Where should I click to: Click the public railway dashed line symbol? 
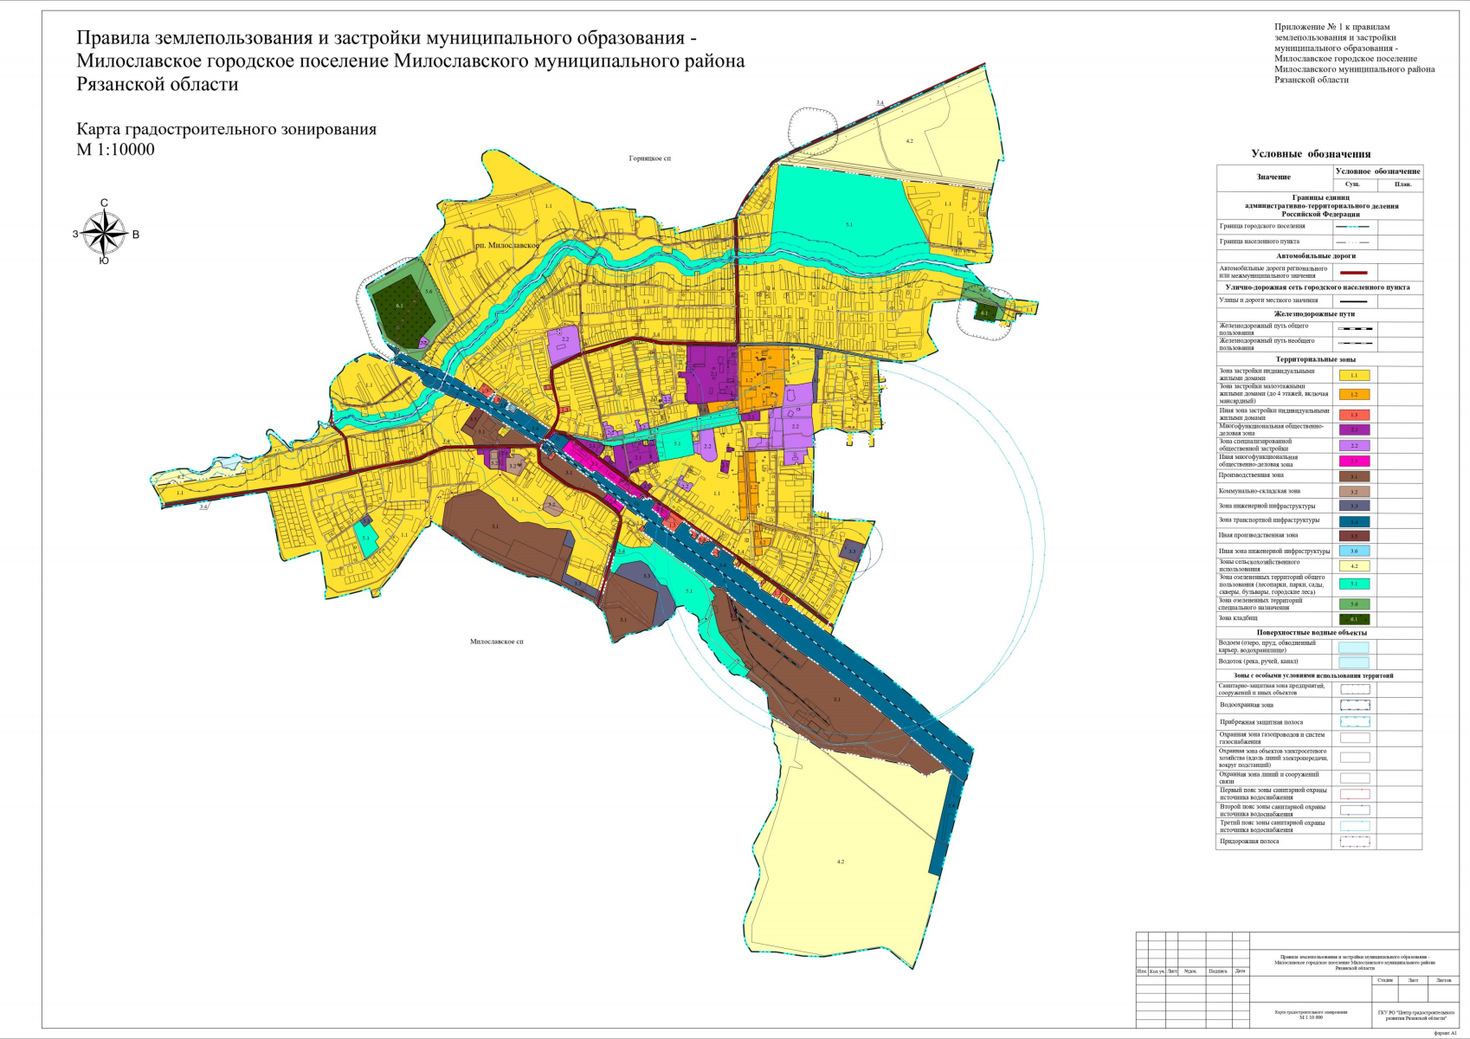1354,329
